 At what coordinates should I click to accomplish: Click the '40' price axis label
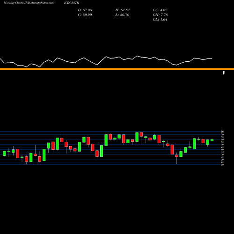tap(222, 149)
